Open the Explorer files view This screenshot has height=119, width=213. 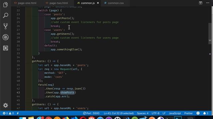[x=5, y=5]
